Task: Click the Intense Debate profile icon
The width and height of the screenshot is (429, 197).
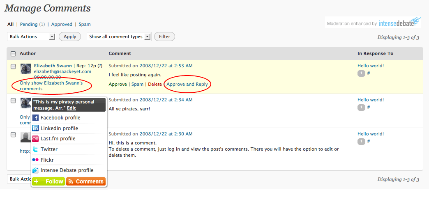Action: 36,170
